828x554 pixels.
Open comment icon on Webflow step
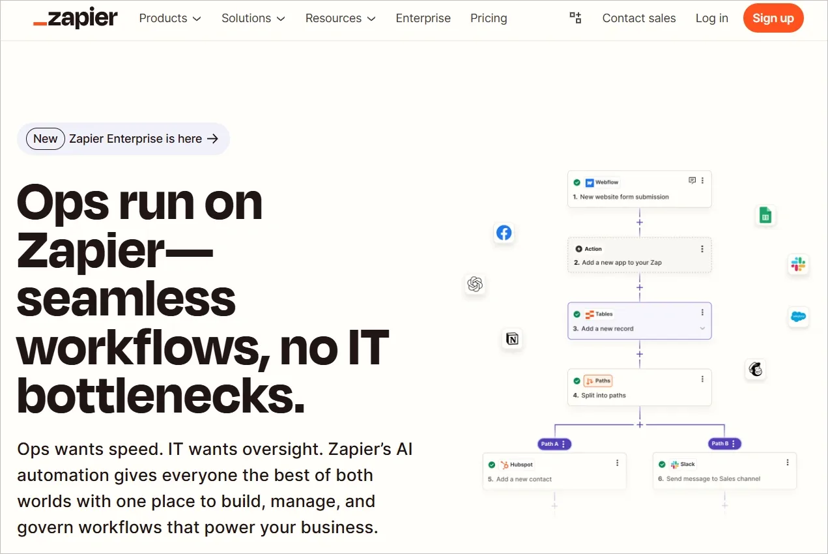click(x=692, y=181)
